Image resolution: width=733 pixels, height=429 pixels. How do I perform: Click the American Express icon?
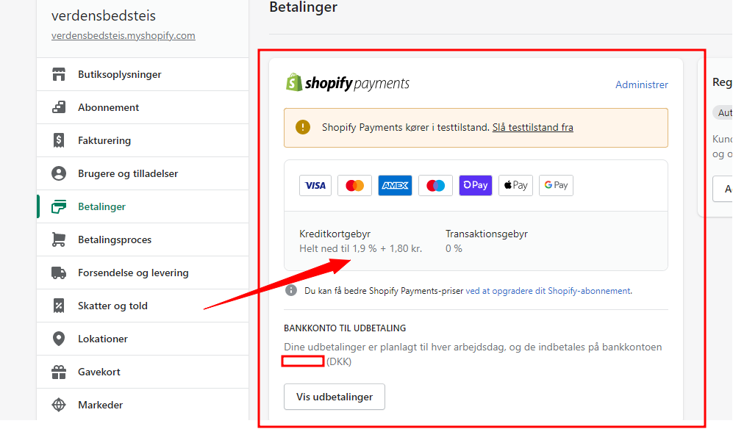point(395,186)
